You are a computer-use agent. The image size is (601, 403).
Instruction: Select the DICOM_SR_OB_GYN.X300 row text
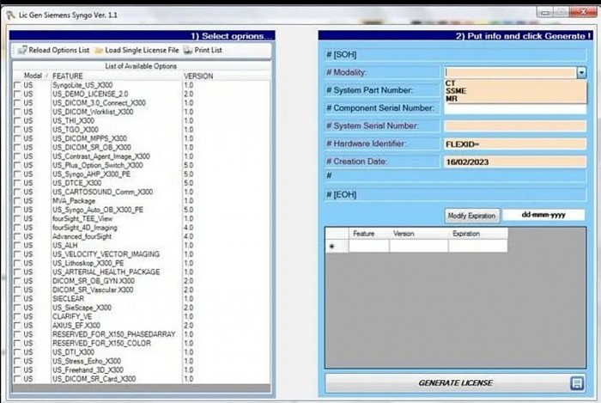click(x=93, y=281)
